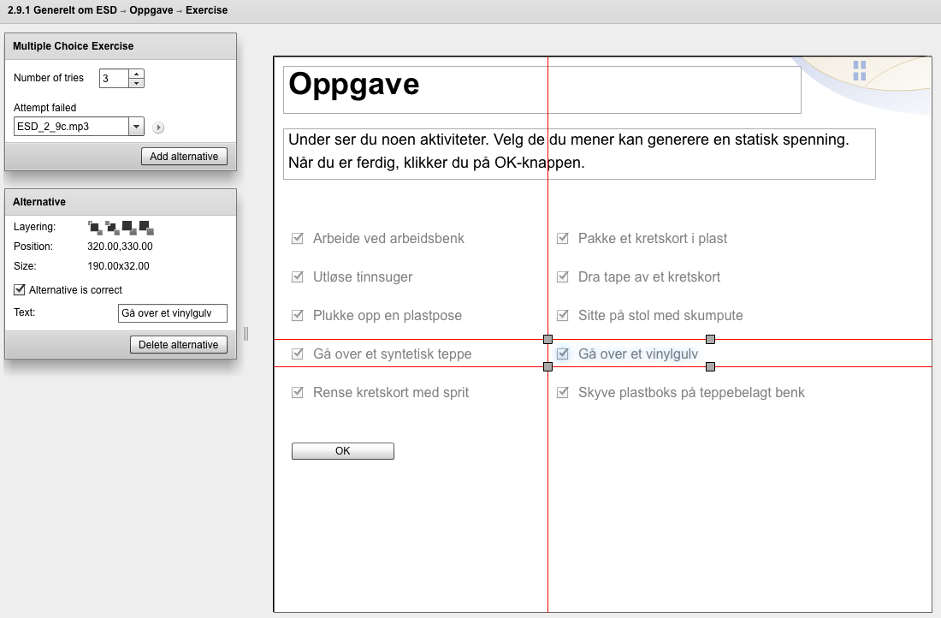The image size is (941, 618).
Task: Click the grid icon at the slide corner
Action: click(x=860, y=70)
